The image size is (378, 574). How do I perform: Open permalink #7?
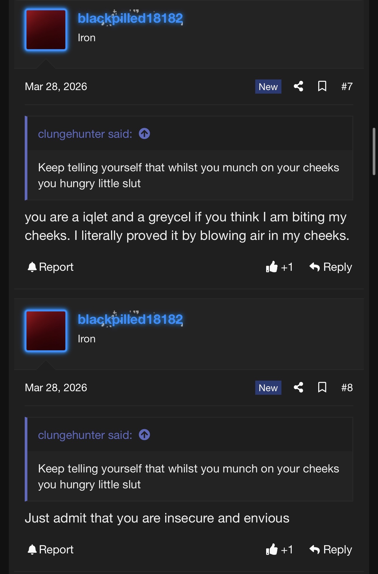tap(347, 87)
